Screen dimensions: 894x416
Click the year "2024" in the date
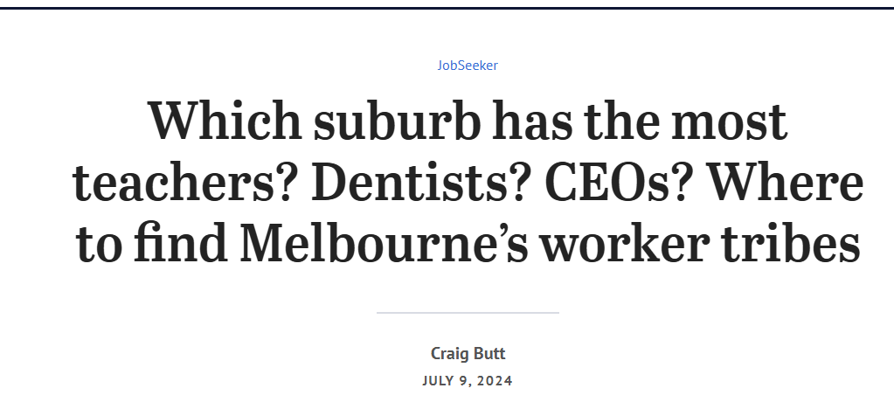point(495,381)
